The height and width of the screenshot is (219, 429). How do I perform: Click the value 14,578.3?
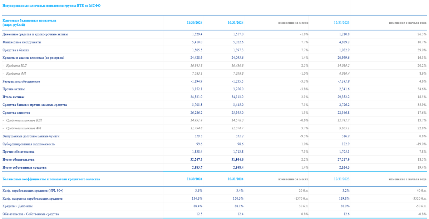tap(237, 120)
